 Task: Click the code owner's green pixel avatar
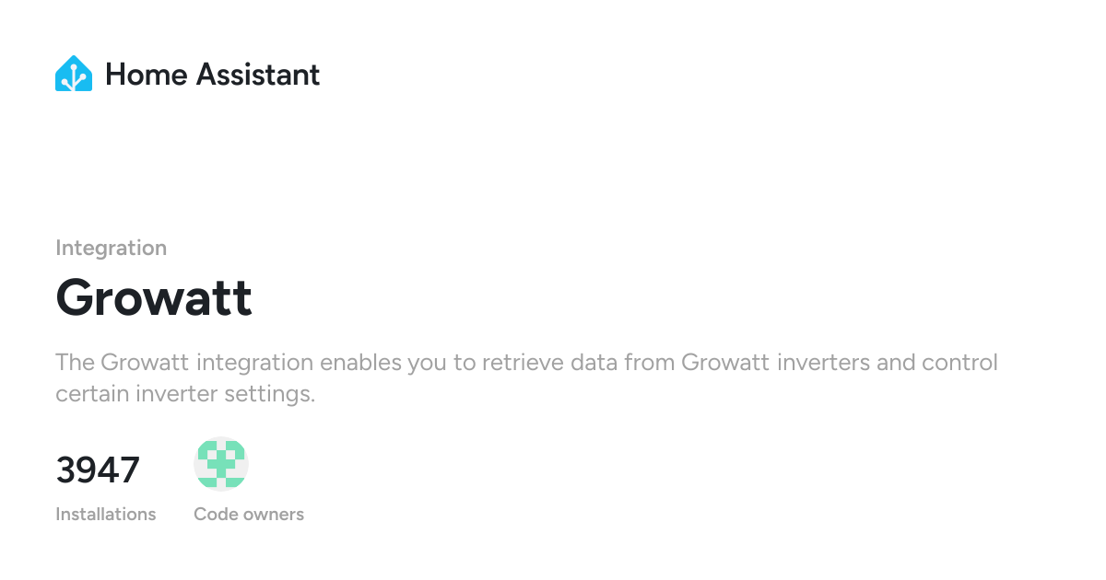tap(221, 464)
